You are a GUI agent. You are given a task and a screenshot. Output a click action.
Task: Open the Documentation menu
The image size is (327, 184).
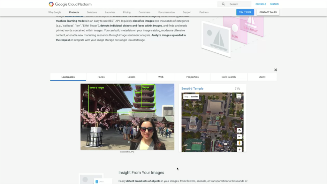166,12
